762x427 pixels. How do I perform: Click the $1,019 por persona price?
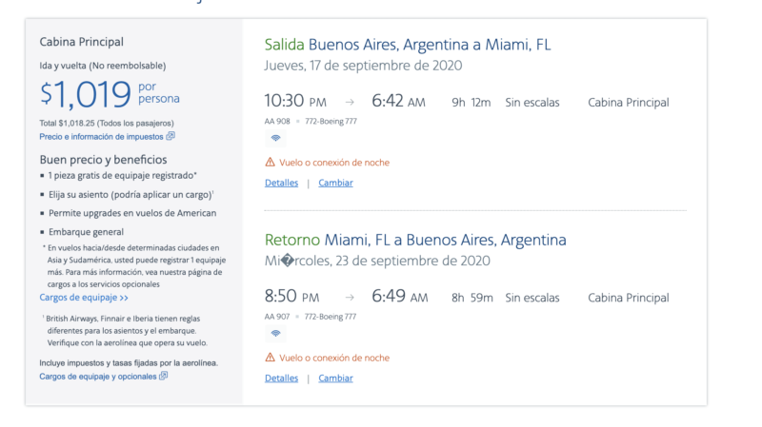coord(109,94)
